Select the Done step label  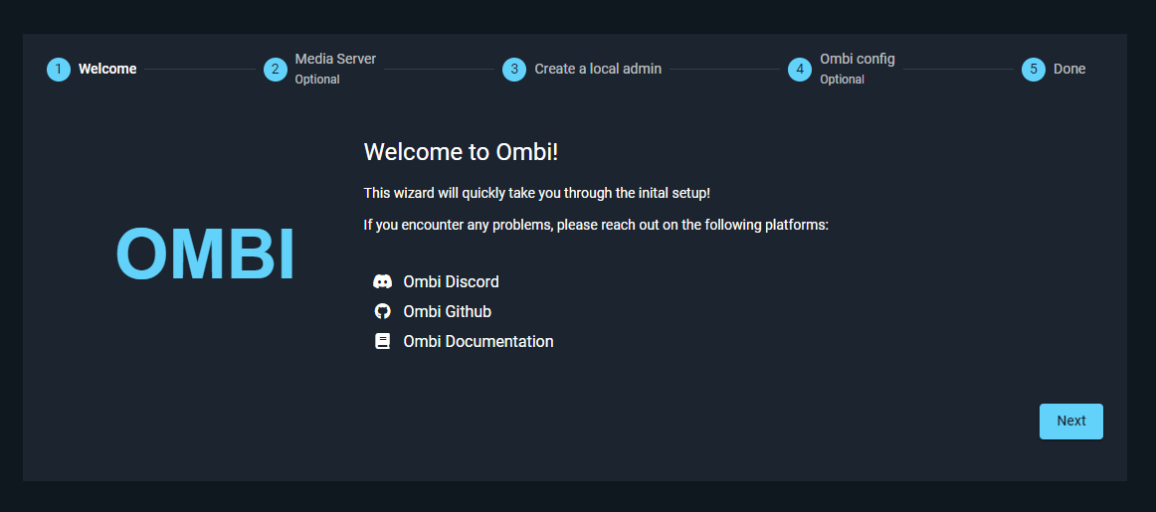(x=1069, y=70)
